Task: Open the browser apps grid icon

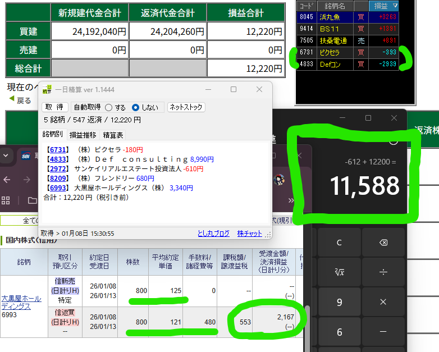Action: (7, 200)
